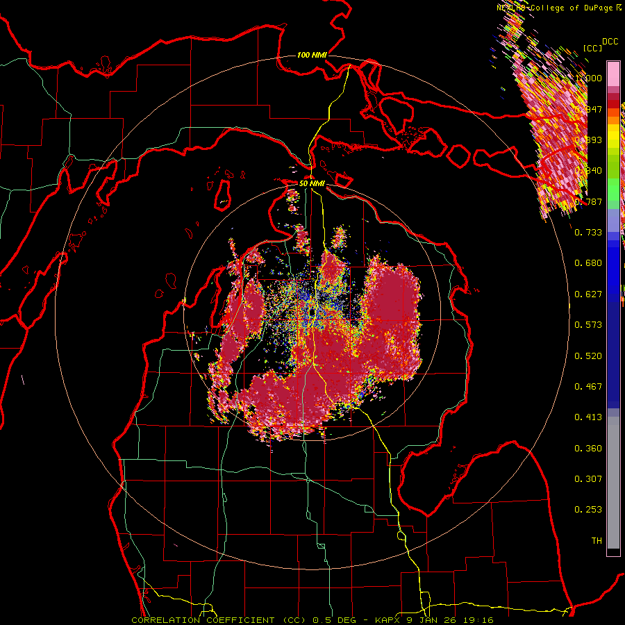Select the 0.307 color bar value

pyautogui.click(x=588, y=479)
